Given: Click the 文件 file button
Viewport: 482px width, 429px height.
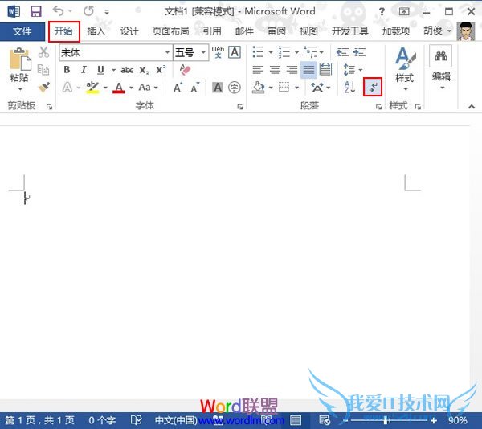Looking at the screenshot, I should tap(22, 31).
